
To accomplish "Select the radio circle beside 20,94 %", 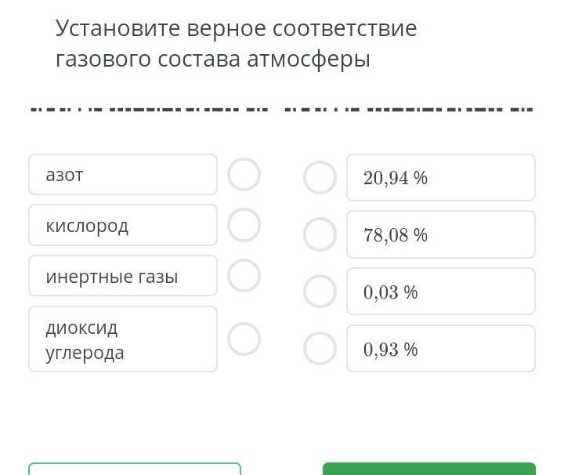I will 320,178.
